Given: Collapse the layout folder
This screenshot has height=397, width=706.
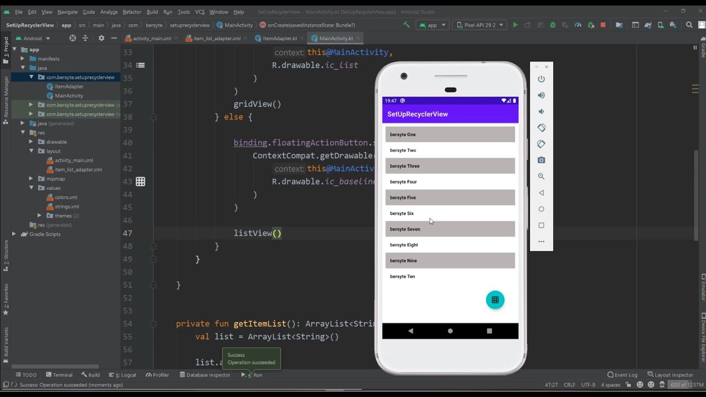Looking at the screenshot, I should click(31, 151).
